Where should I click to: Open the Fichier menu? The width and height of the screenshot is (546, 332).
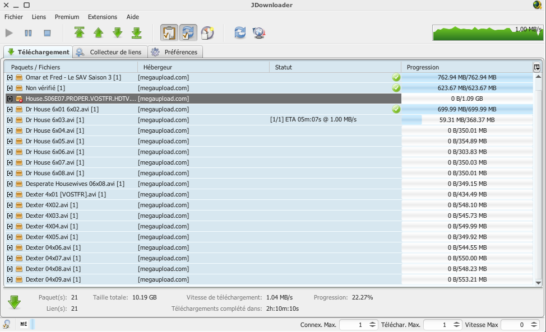[13, 17]
